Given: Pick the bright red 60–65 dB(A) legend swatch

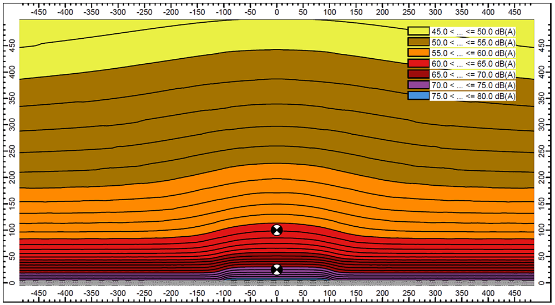Looking at the screenshot, I should pos(418,64).
